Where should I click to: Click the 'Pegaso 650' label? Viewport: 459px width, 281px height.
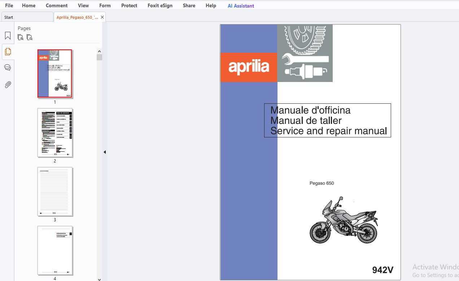click(x=322, y=183)
